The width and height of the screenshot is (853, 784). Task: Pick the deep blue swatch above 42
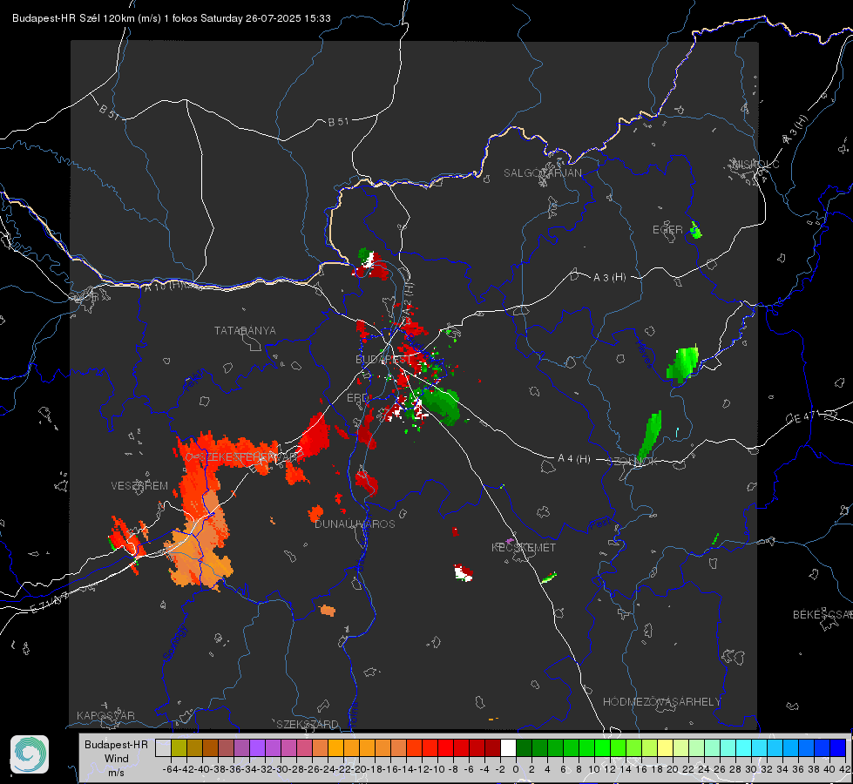point(838,747)
